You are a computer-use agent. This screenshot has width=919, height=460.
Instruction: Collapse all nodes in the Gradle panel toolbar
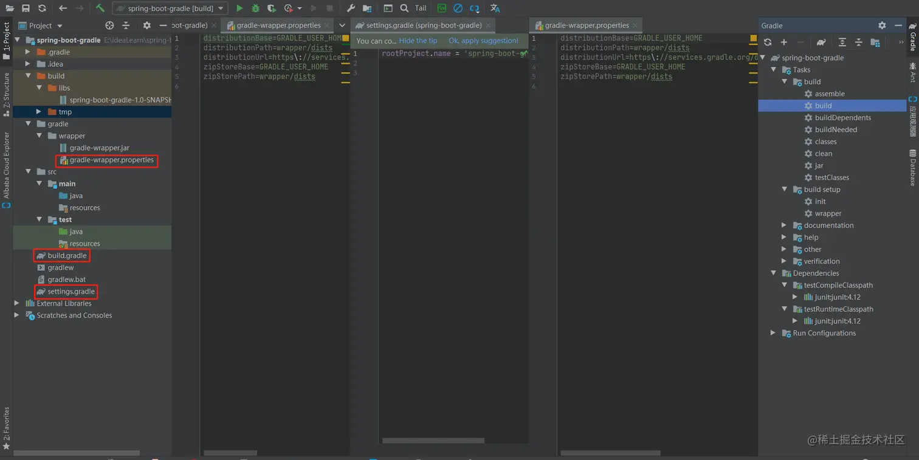(858, 43)
